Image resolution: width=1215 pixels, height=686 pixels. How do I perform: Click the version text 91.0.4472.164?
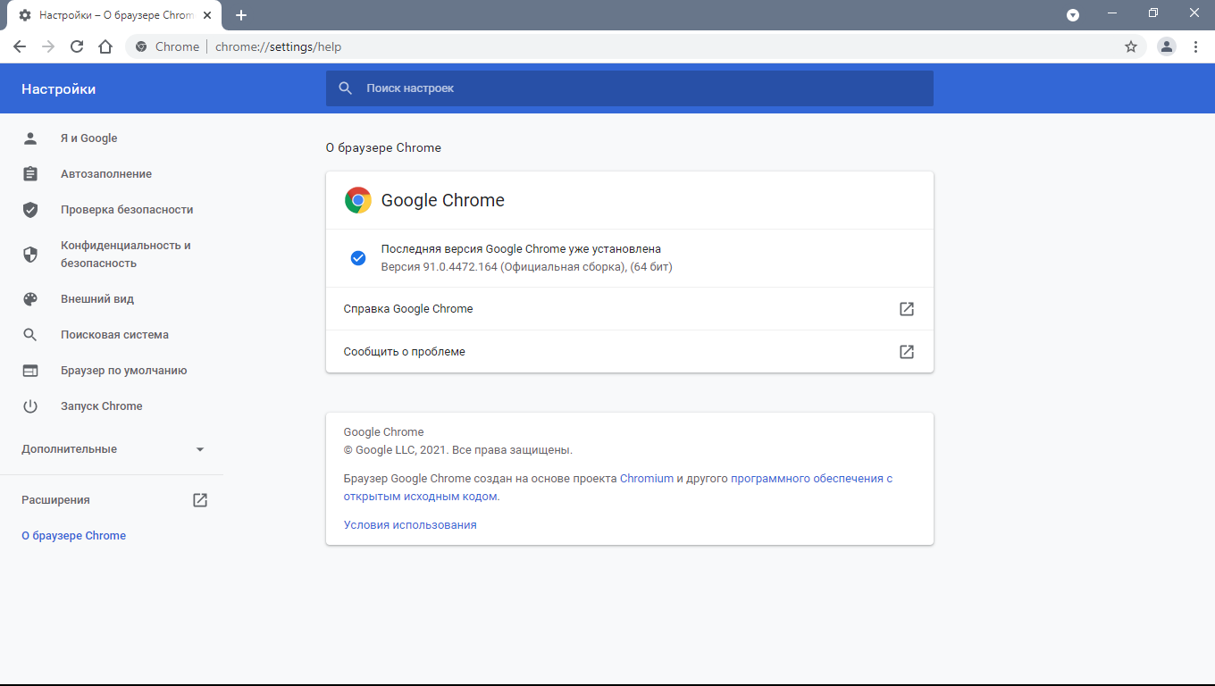point(460,267)
